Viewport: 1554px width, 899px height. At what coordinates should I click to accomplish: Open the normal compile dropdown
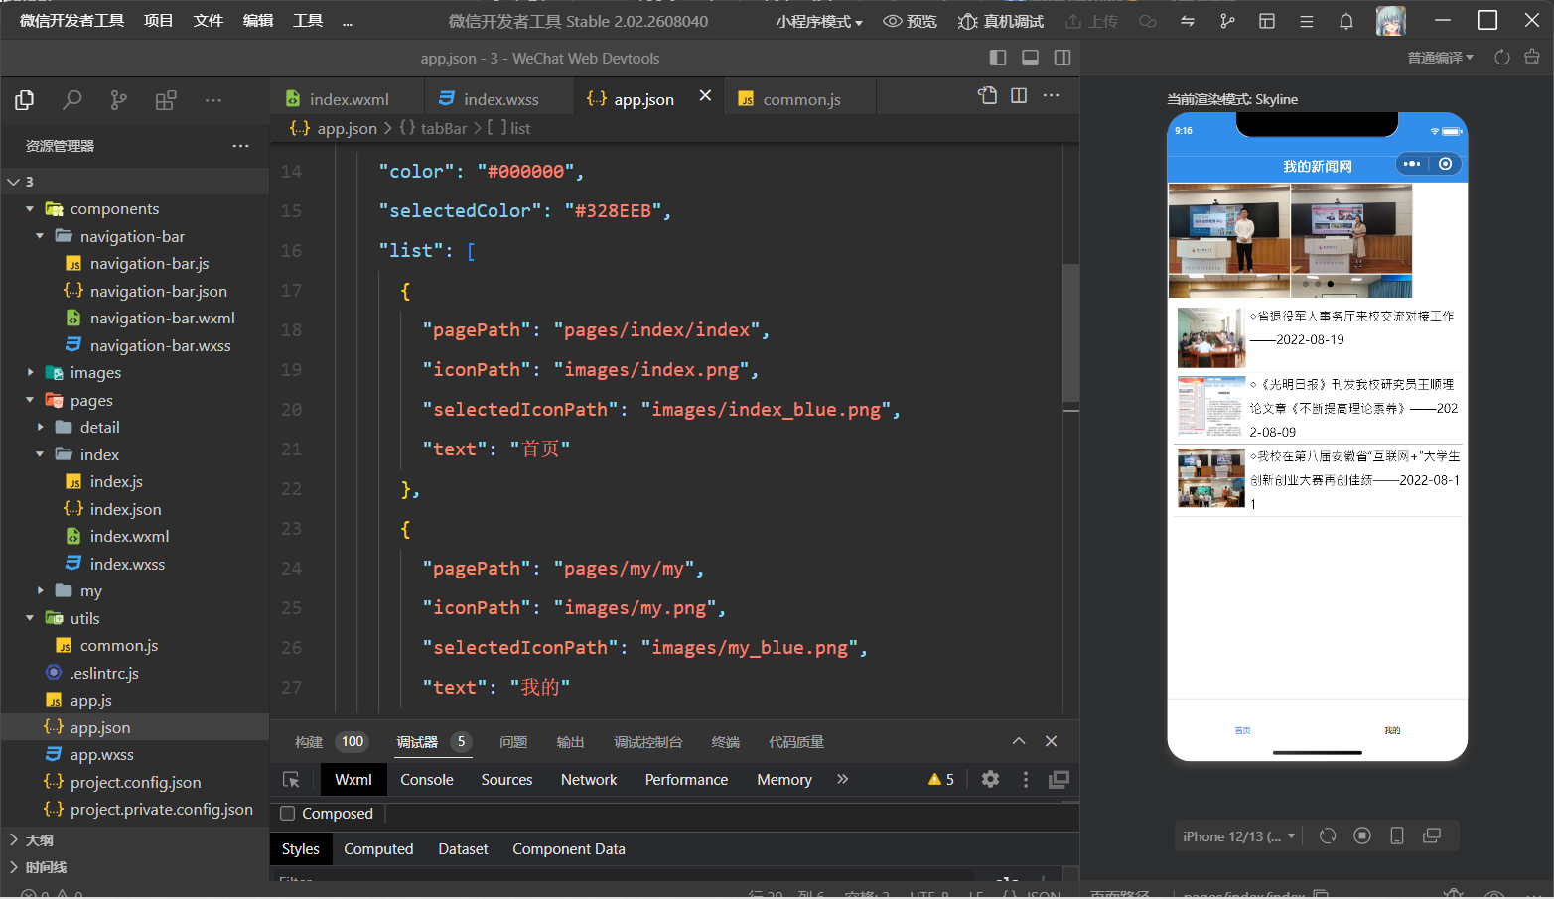click(1440, 58)
